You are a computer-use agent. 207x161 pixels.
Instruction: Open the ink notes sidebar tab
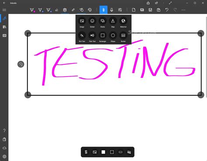coord(4,18)
